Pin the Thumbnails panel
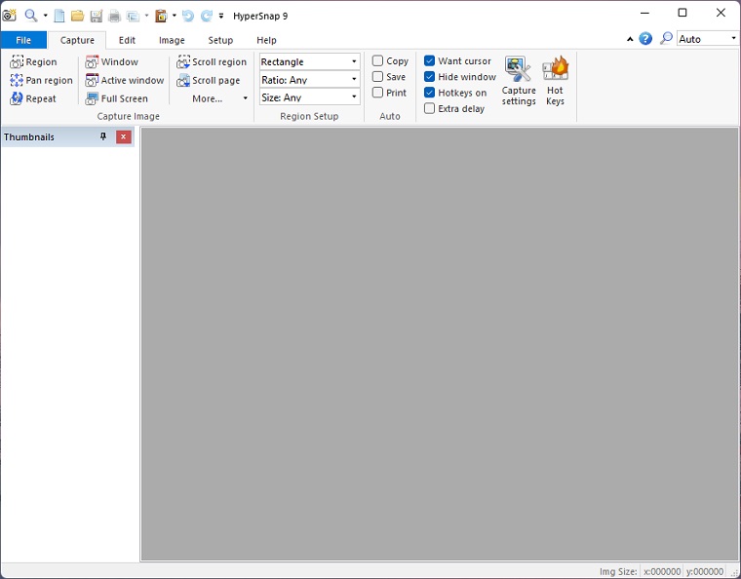741x579 pixels. coord(103,137)
